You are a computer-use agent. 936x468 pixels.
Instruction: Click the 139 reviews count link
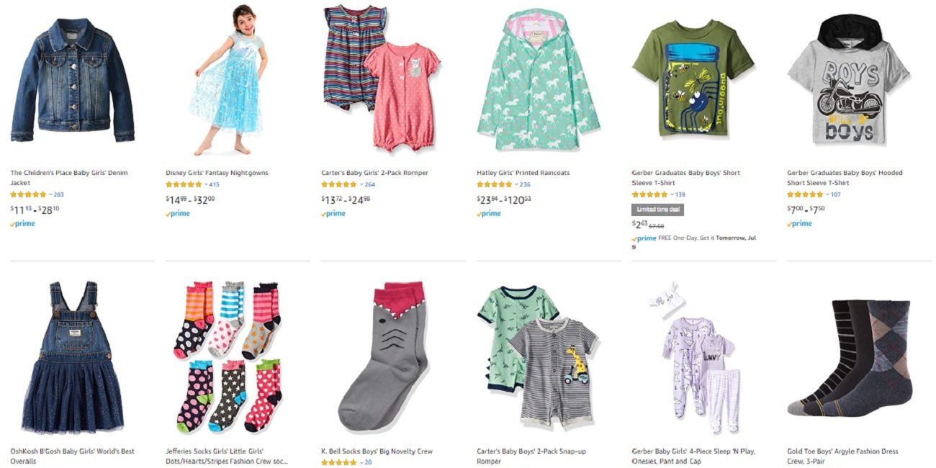(x=680, y=194)
